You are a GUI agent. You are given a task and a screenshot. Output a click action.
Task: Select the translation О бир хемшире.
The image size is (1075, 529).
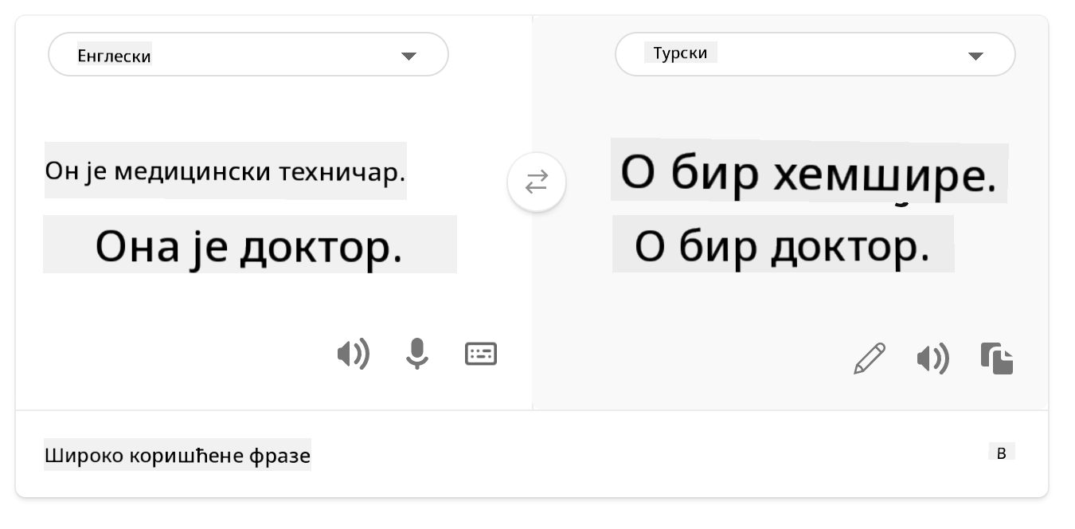808,172
